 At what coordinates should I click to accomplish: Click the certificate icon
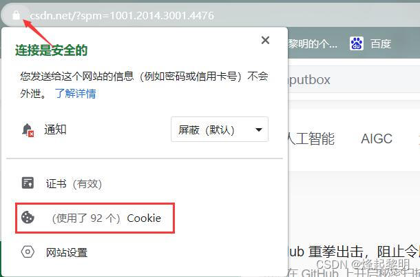coord(28,183)
